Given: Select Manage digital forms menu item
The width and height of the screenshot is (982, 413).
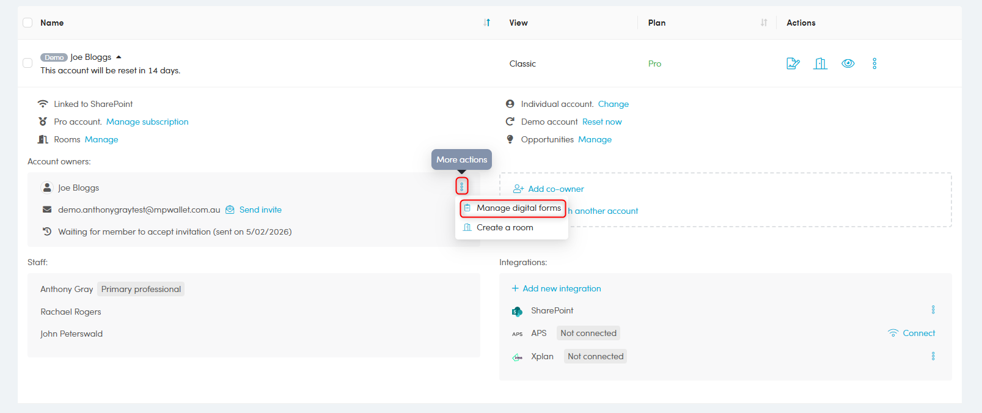Looking at the screenshot, I should click(518, 208).
